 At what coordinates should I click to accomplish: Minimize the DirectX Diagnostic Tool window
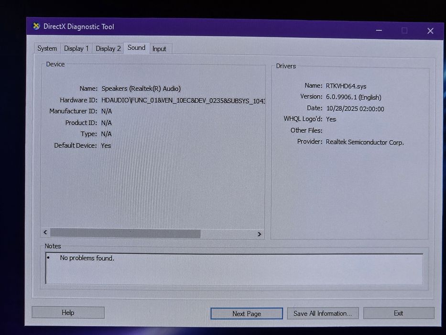point(379,30)
